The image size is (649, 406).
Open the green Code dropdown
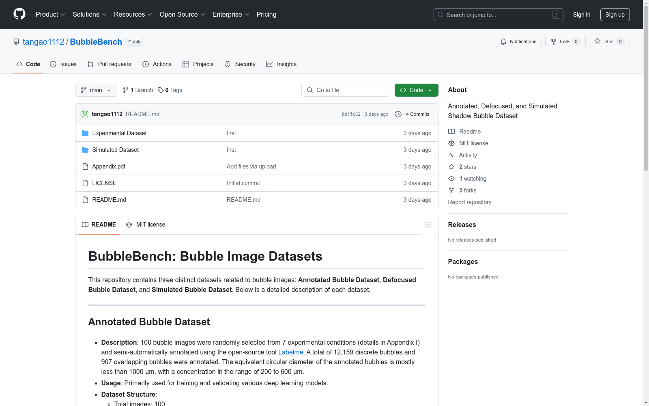pyautogui.click(x=417, y=90)
